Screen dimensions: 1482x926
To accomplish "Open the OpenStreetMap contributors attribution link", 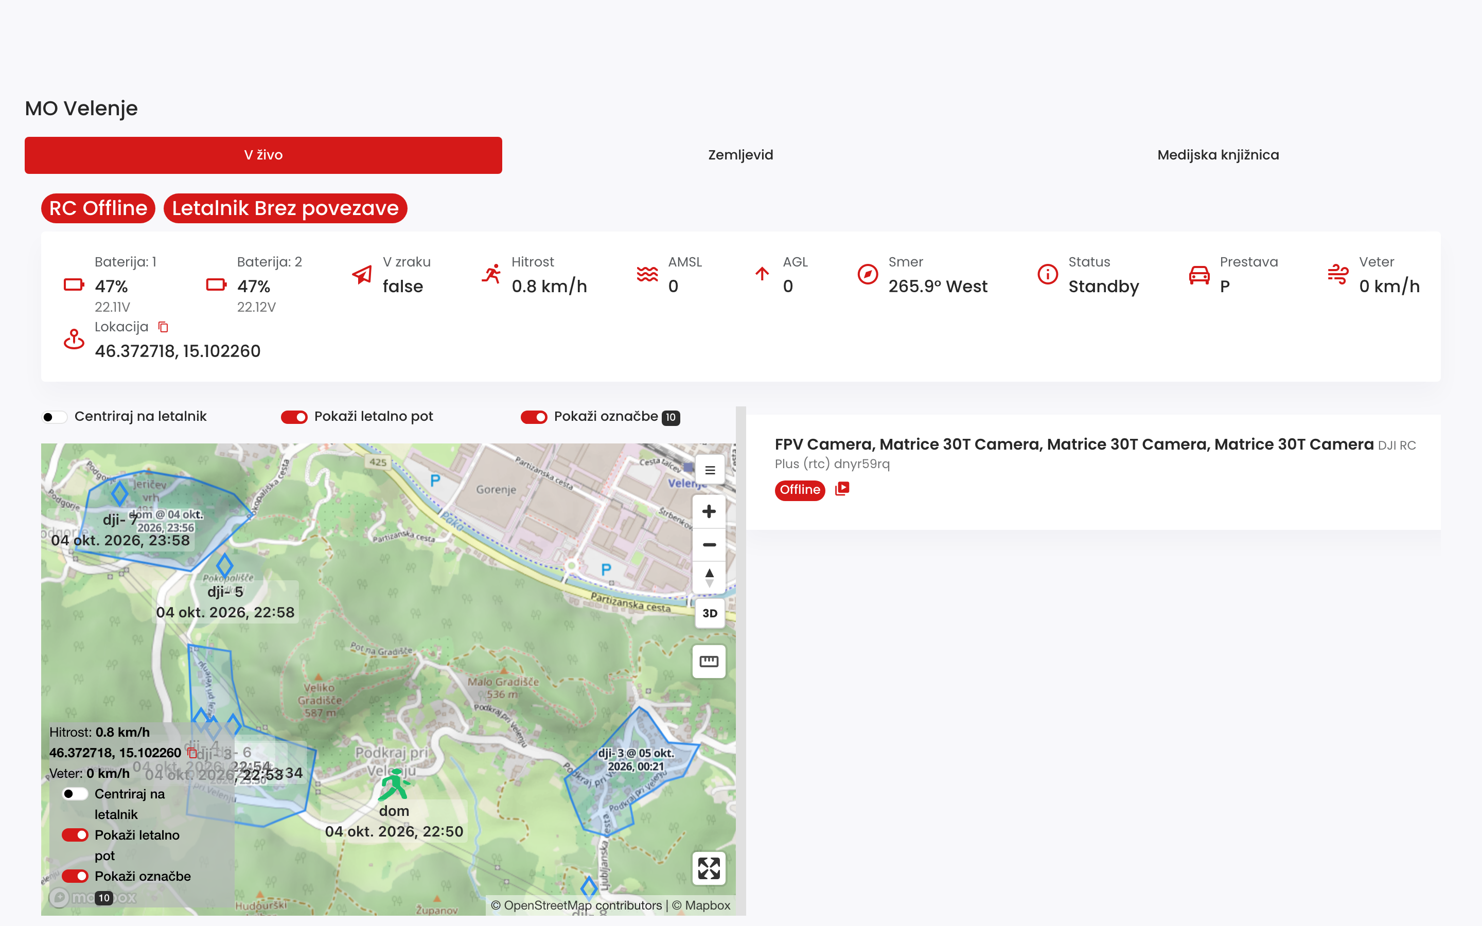I will point(576,905).
